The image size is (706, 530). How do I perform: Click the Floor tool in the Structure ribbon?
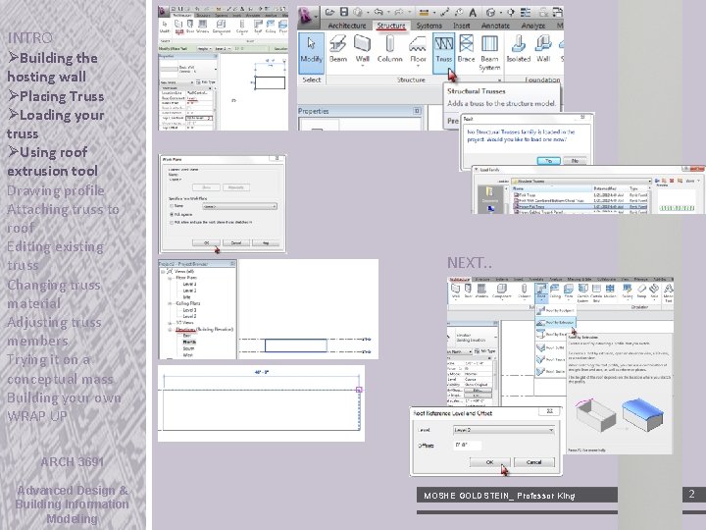tap(418, 50)
